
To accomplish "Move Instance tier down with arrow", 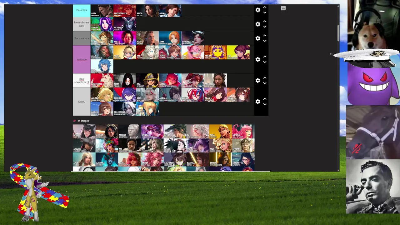I will (x=265, y=62).
